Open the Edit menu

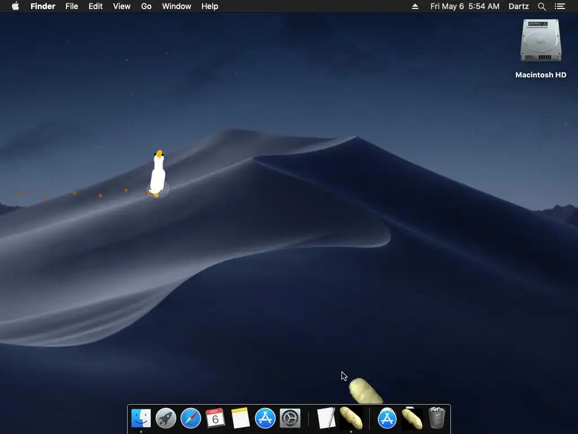(95, 6)
